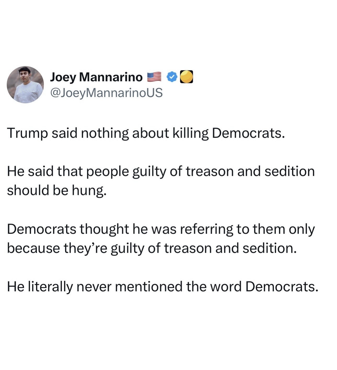The image size is (337, 370).
Task: Click the line starting 'He said that people guilty'
Action: pos(161,172)
